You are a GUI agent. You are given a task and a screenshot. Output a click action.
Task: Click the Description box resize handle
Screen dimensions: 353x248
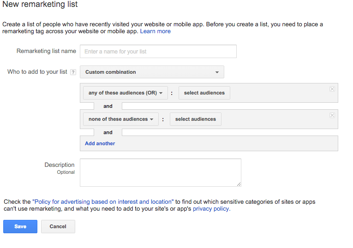tap(239, 184)
